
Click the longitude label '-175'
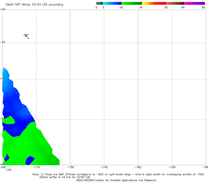pyautogui.click(x=36, y=167)
